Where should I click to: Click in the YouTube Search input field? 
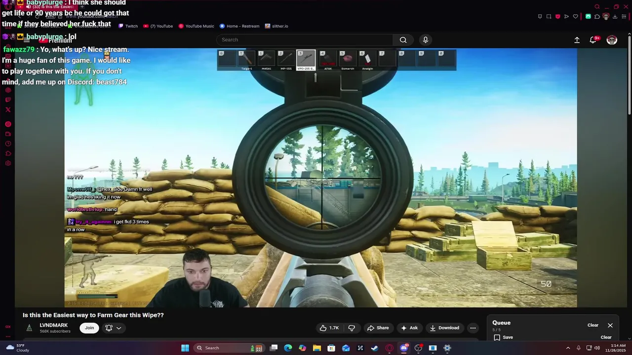pyautogui.click(x=305, y=40)
